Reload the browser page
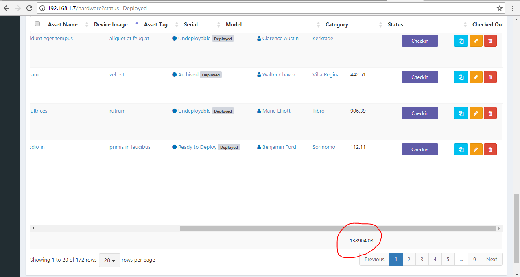Viewport: 520px width, 277px height. coord(29,8)
